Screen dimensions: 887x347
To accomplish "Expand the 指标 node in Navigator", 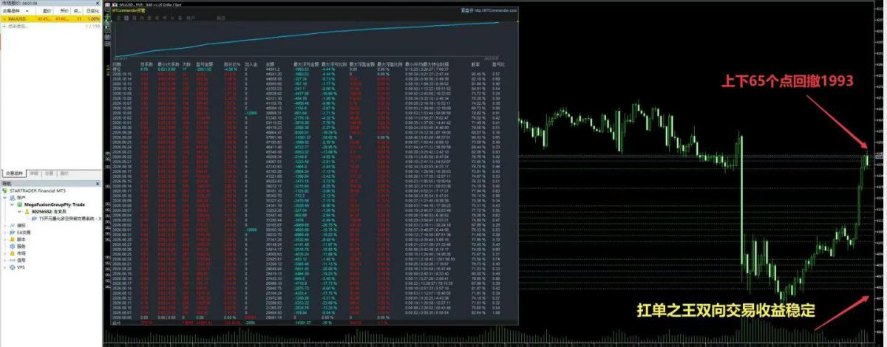I will point(5,225).
